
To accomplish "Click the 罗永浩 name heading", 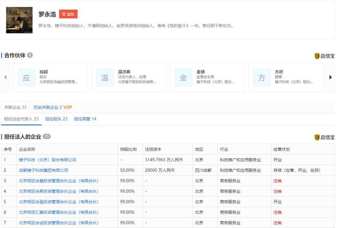I will coord(47,14).
